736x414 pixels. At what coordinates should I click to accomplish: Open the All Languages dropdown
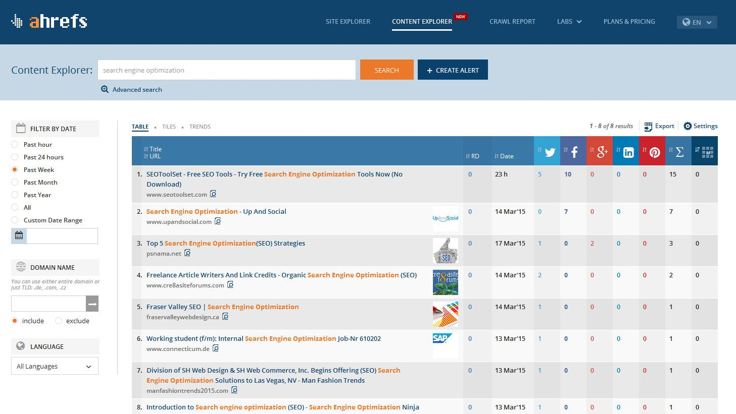[54, 366]
